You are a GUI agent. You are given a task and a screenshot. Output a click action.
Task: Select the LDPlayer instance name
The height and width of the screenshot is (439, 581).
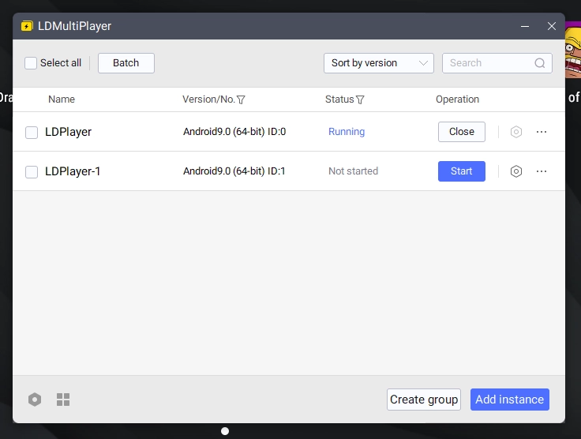(x=68, y=132)
